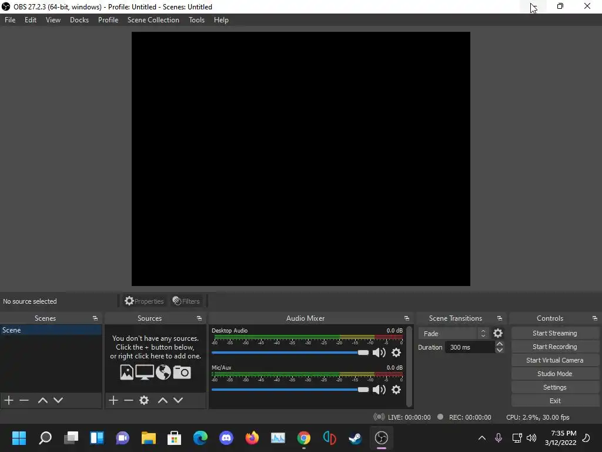
Task: Undock the Scenes panel
Action: coord(95,318)
